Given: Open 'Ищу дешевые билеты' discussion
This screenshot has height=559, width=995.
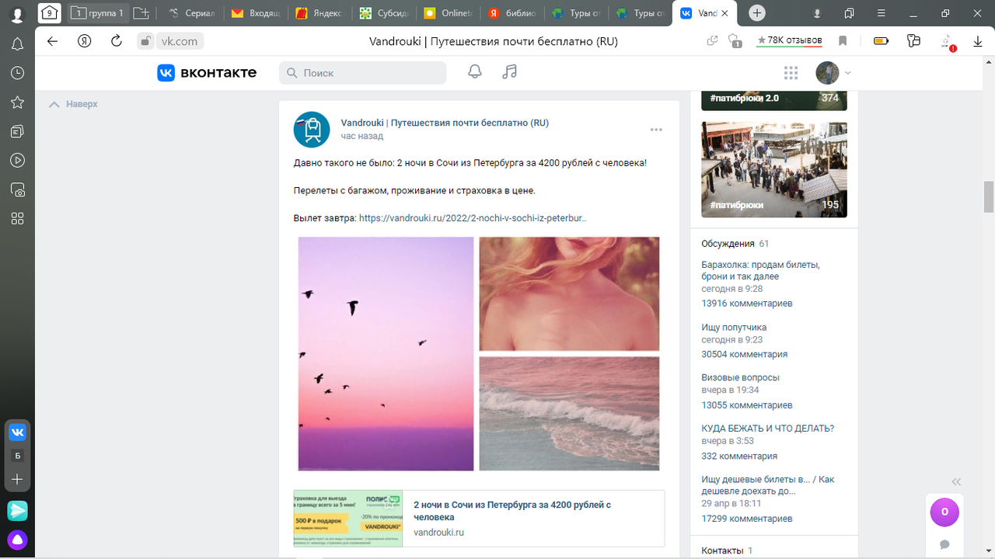Looking at the screenshot, I should [768, 485].
